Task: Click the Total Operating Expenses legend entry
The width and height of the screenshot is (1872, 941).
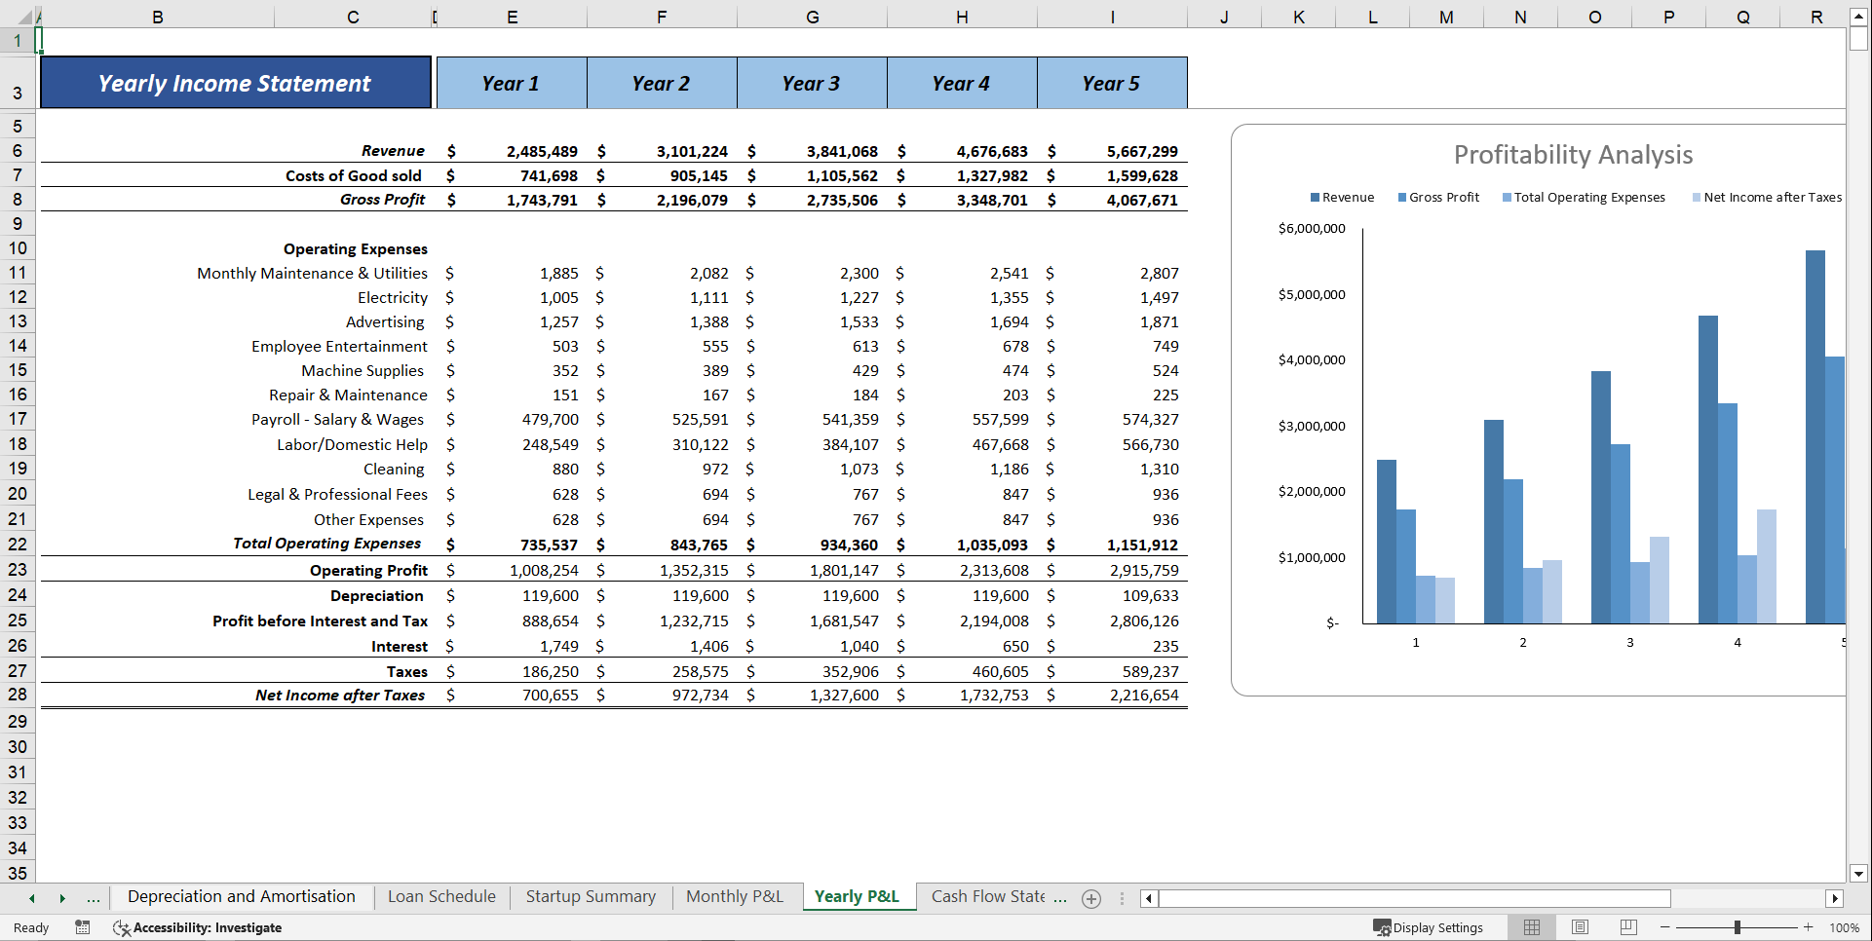Action: pyautogui.click(x=1584, y=197)
